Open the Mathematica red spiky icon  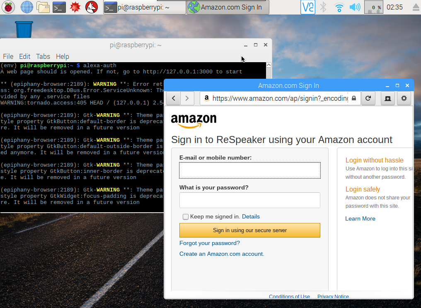pyautogui.click(x=75, y=7)
